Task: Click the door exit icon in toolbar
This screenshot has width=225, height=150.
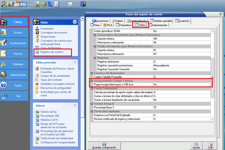Action: coord(83,4)
